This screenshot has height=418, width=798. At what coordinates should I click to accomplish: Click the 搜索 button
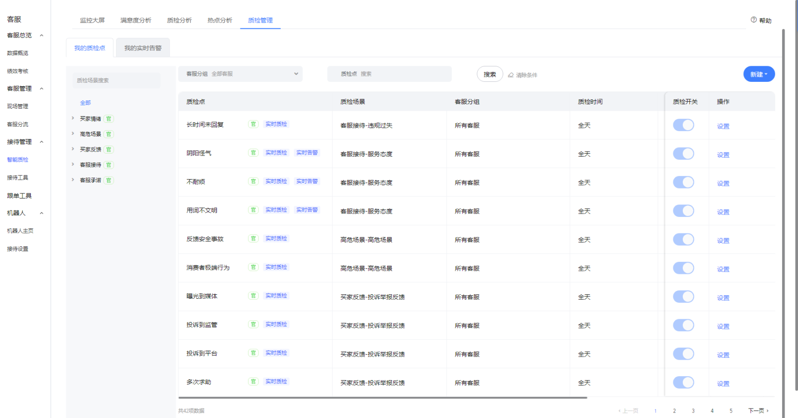[x=489, y=74]
